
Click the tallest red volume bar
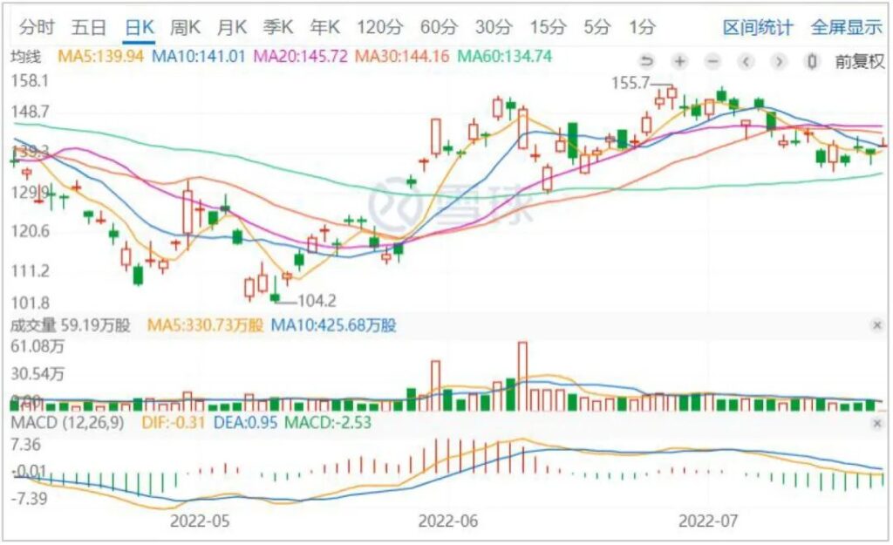[x=522, y=377]
